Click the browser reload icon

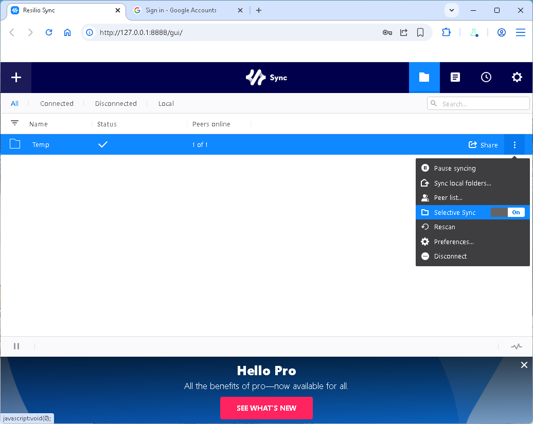click(x=49, y=32)
